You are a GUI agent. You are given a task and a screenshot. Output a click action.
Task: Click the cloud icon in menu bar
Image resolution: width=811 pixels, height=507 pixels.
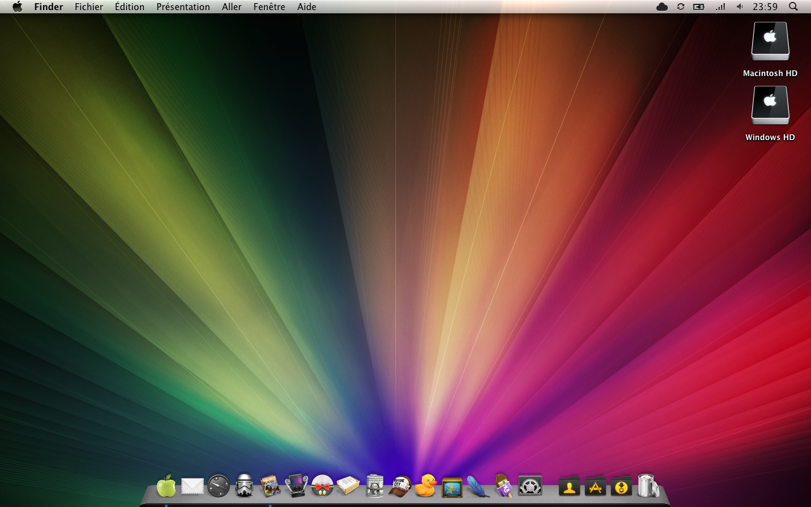(x=662, y=7)
